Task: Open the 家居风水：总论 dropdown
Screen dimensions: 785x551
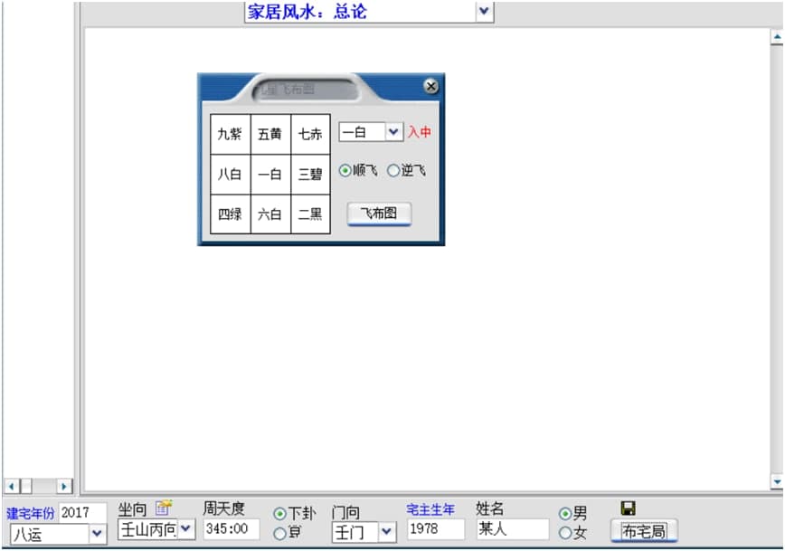Action: click(x=484, y=11)
